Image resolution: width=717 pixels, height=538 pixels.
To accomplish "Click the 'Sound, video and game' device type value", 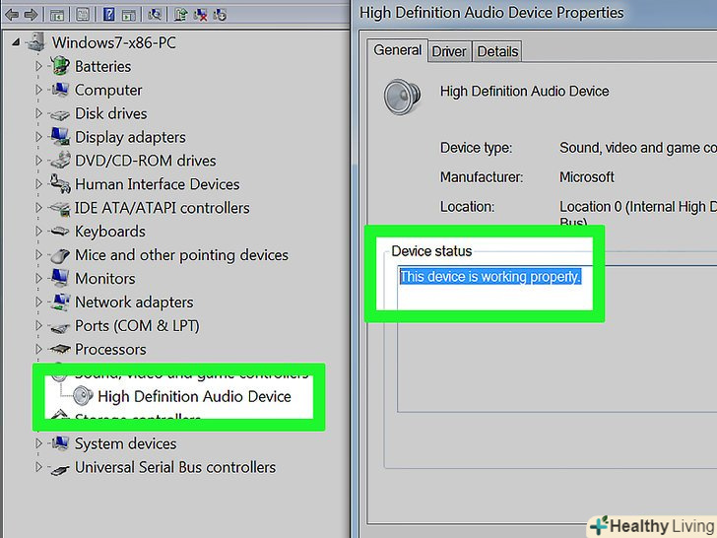I will coord(638,148).
